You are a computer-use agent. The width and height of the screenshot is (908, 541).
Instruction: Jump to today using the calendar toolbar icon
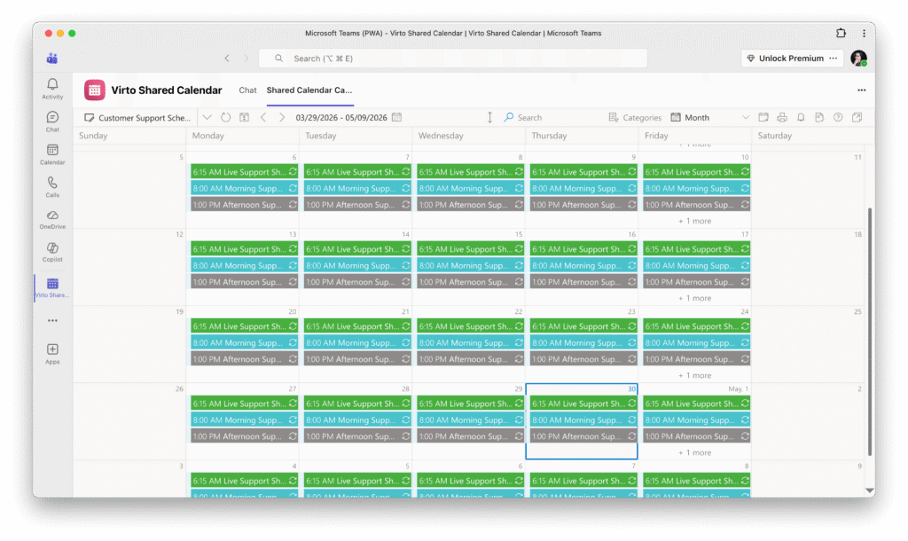[245, 117]
